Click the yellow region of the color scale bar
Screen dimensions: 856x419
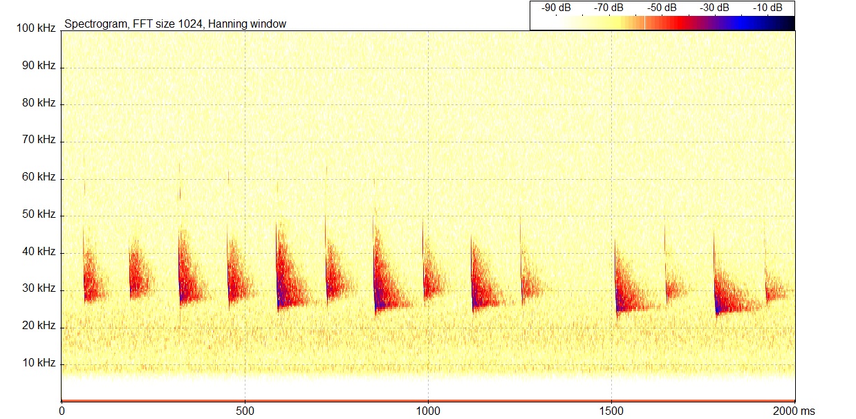point(595,23)
